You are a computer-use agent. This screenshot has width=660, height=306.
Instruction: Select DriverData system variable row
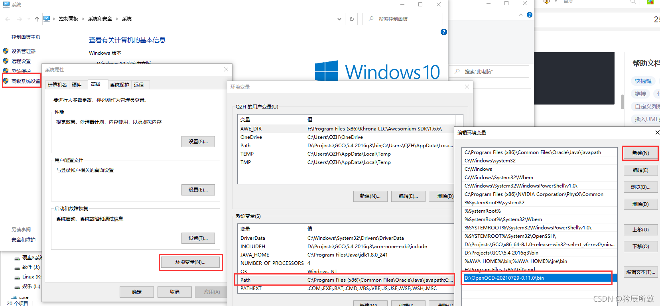(346, 238)
